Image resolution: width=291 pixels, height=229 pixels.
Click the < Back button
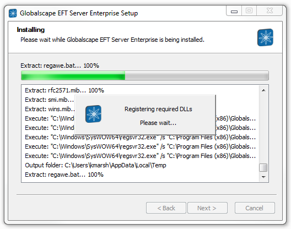tap(166, 208)
